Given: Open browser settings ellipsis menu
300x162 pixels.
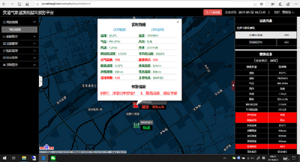Looking at the screenshot, I should [295, 4].
